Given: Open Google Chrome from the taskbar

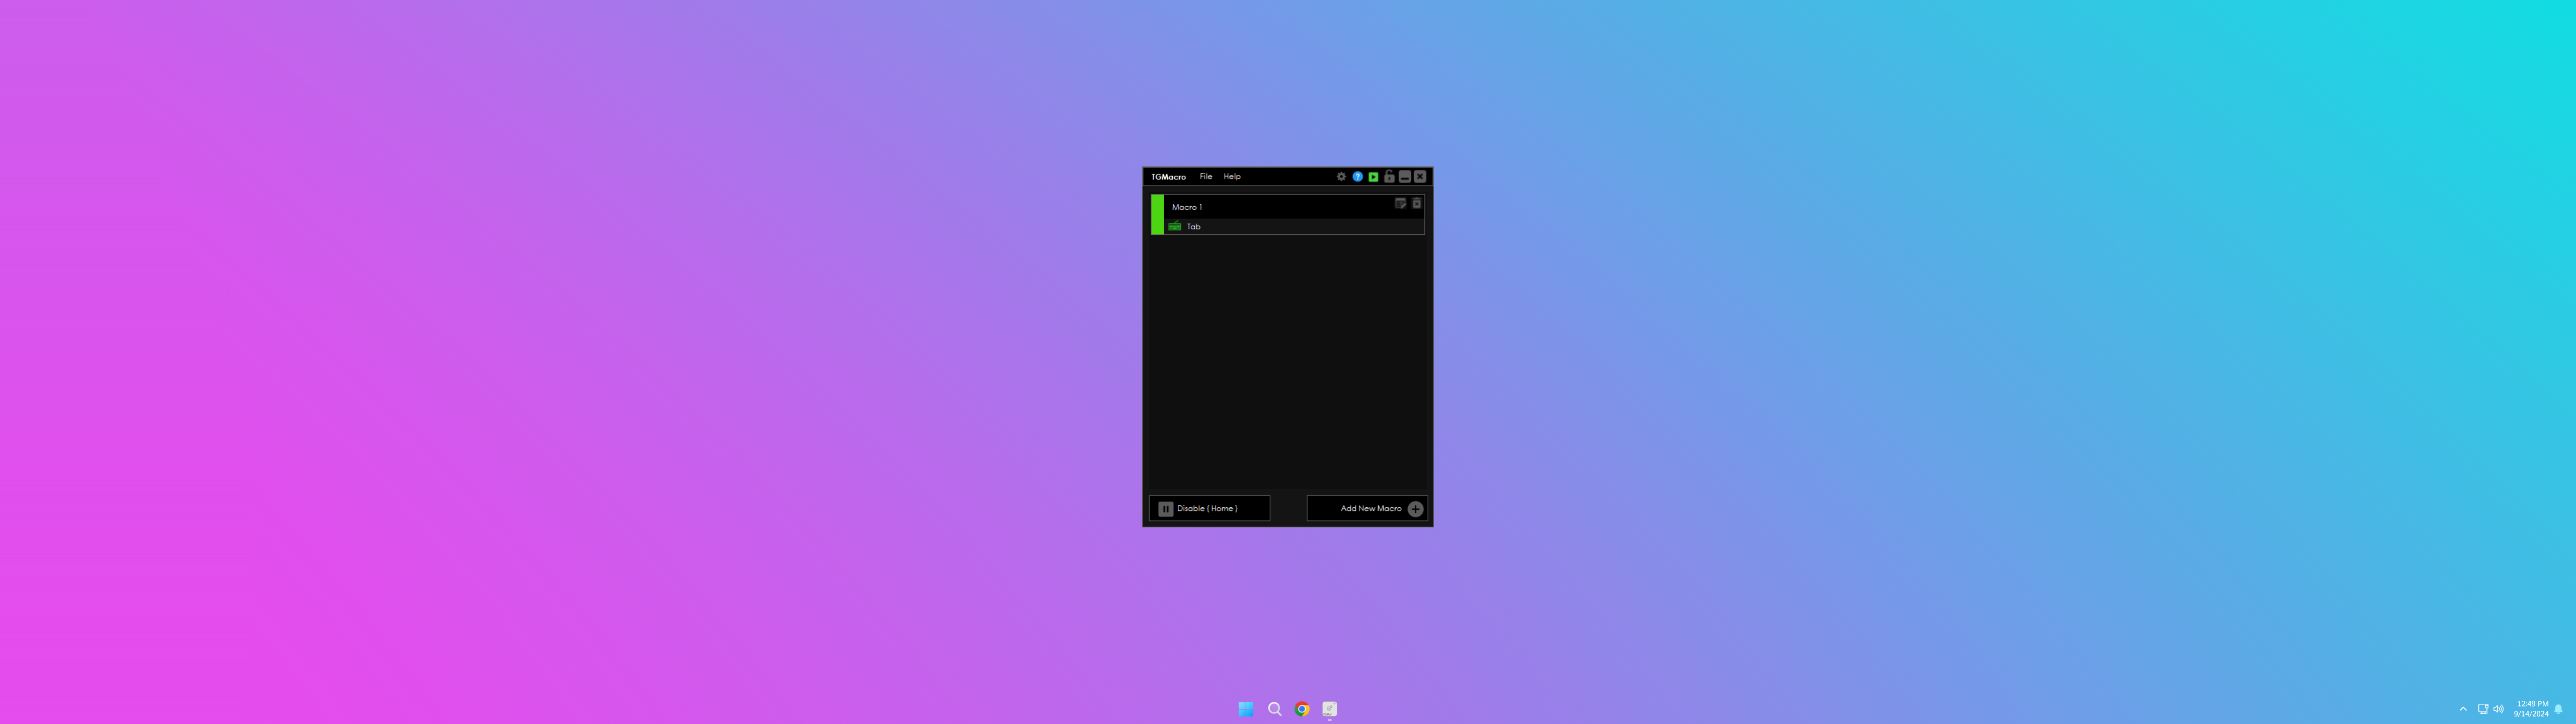Looking at the screenshot, I should 1302,709.
